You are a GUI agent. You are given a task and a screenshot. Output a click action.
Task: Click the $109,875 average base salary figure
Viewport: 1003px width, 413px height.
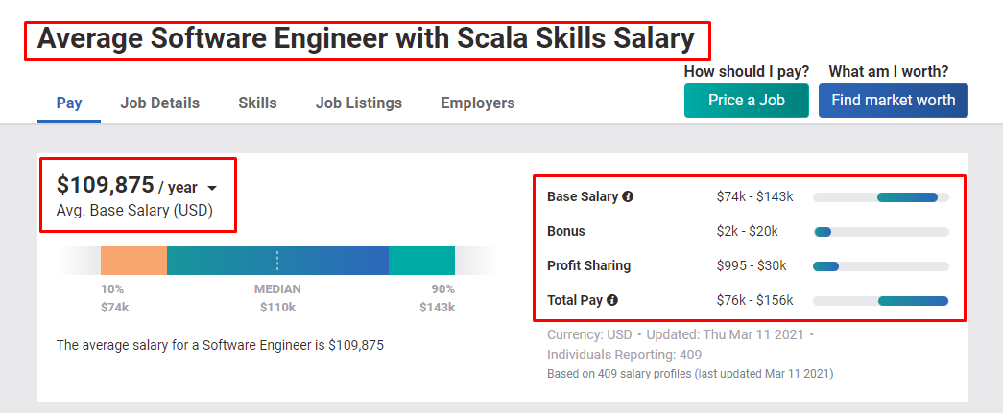106,185
